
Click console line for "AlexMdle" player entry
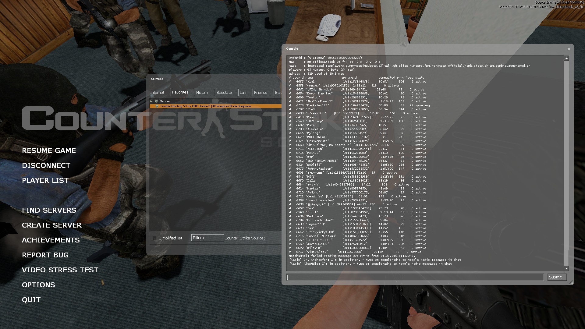(358, 129)
